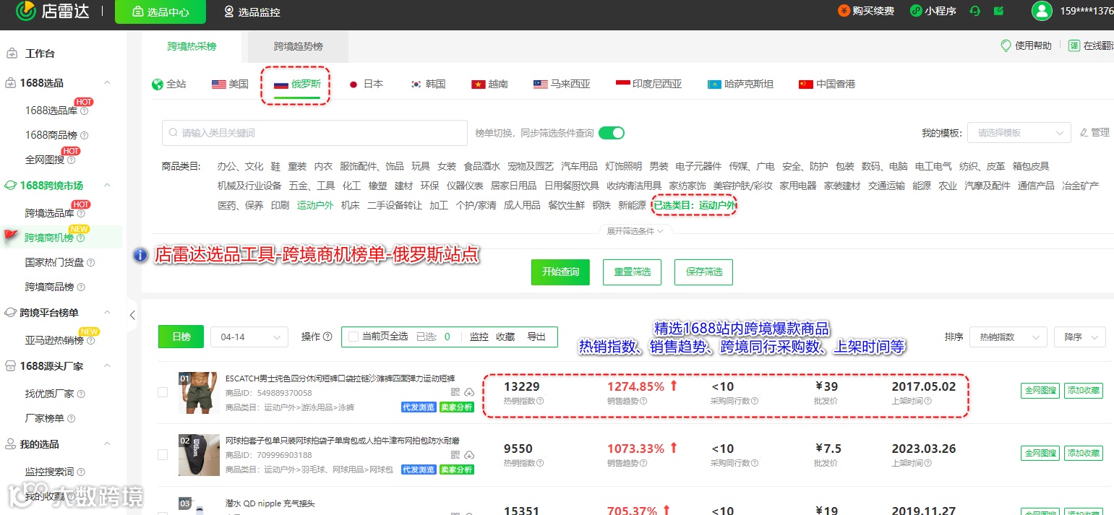
Task: Click the 开始查询 button
Action: (560, 272)
